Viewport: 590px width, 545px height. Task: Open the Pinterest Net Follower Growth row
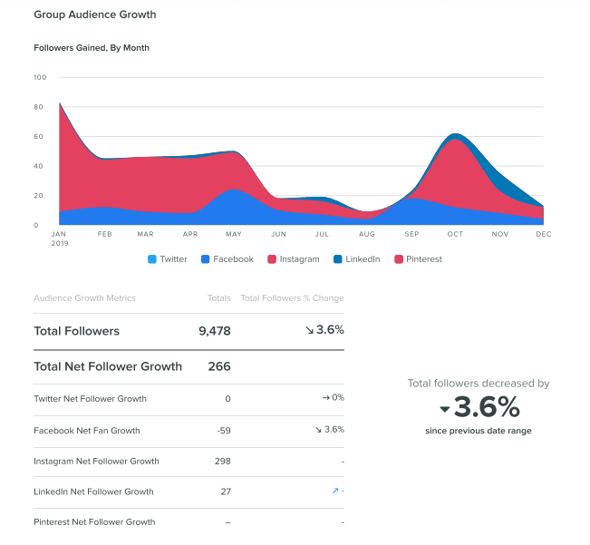pyautogui.click(x=94, y=521)
